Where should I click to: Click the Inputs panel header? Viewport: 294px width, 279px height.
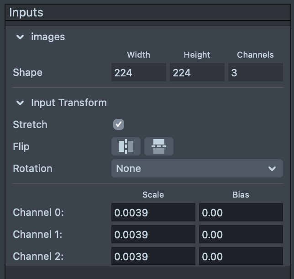point(147,12)
